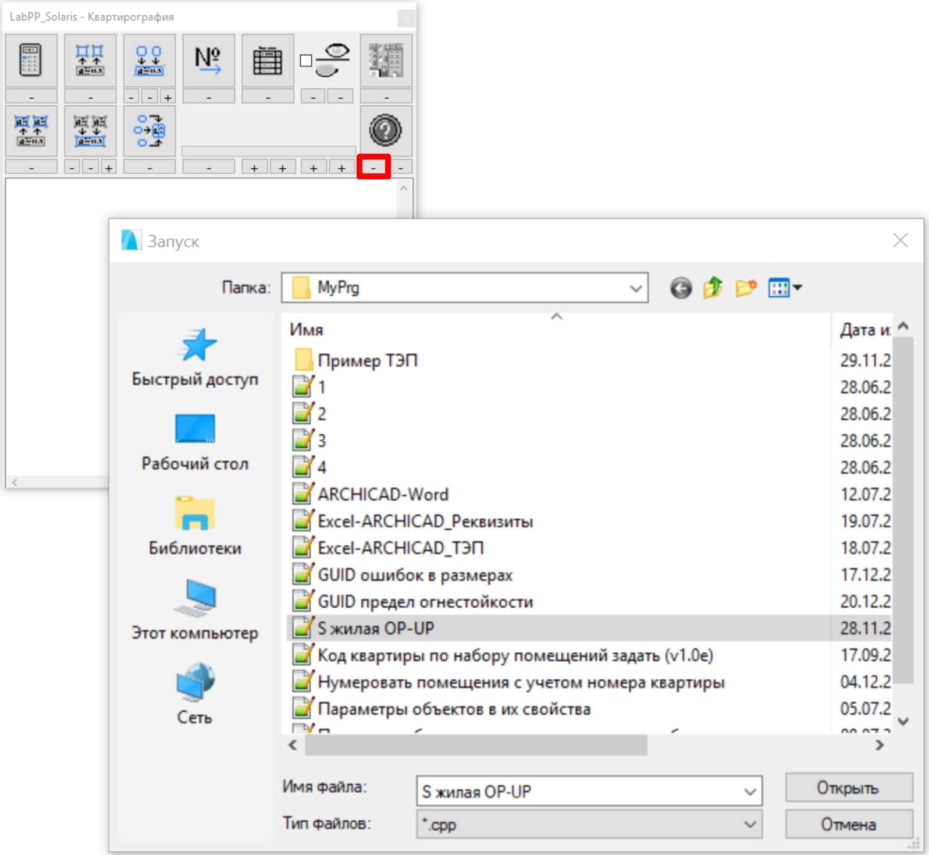This screenshot has width=929, height=855.
Task: Open the view menu dropdown in dialog toolbar
Action: tap(785, 288)
